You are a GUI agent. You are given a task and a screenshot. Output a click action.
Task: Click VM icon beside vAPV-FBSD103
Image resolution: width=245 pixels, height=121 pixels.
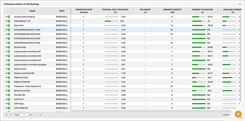tap(8, 108)
